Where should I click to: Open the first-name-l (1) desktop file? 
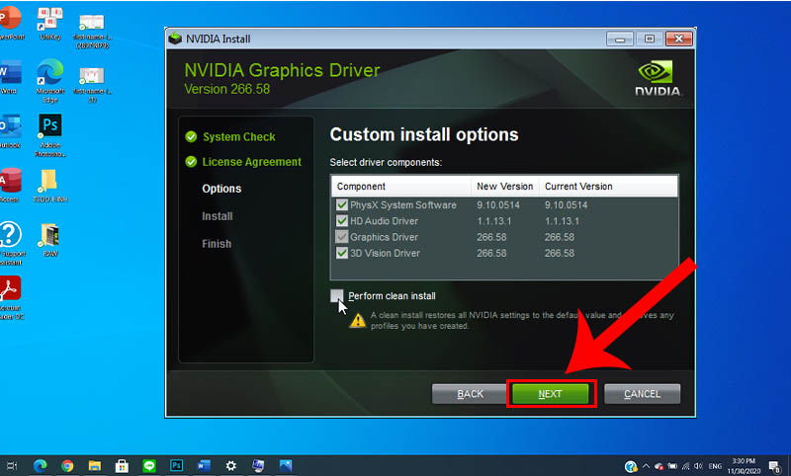(x=92, y=85)
